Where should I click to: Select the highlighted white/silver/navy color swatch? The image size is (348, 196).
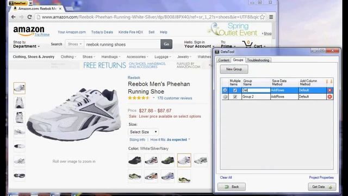pyautogui.click(x=184, y=160)
